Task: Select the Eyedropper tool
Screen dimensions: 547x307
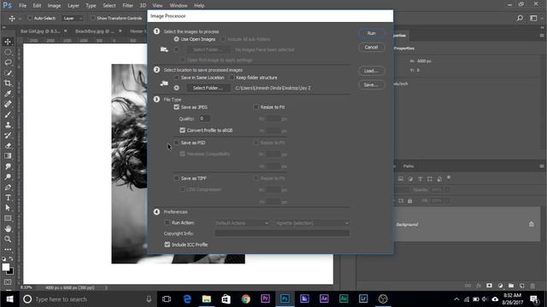Action: (x=8, y=94)
